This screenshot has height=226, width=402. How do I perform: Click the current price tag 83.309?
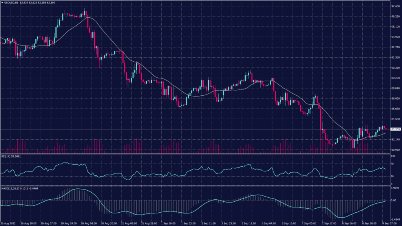[394, 129]
